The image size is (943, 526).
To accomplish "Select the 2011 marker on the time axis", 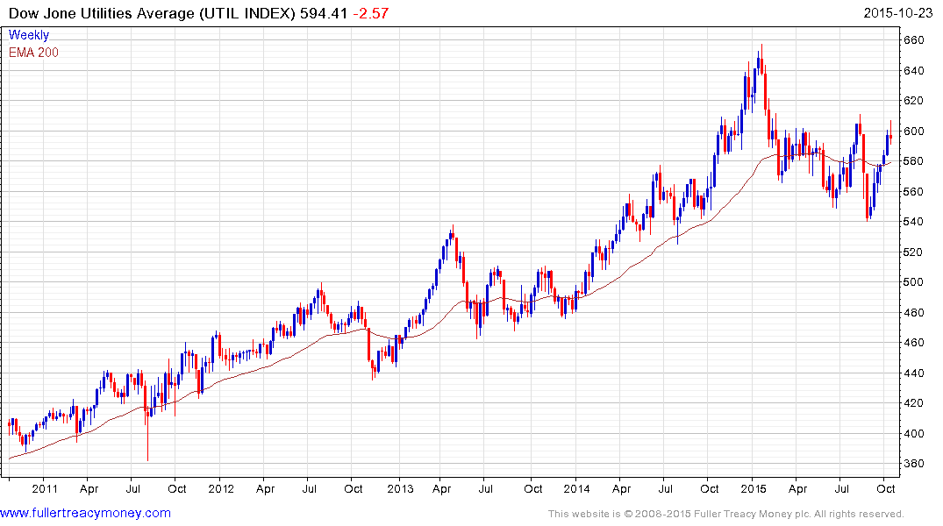I will click(43, 488).
